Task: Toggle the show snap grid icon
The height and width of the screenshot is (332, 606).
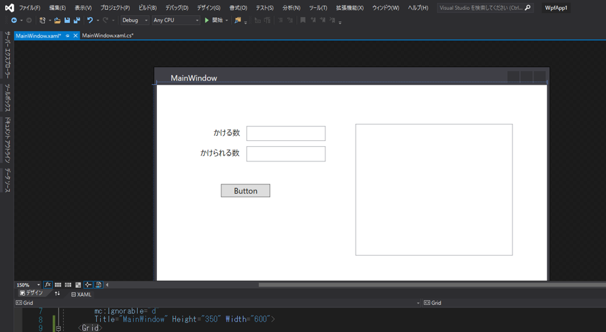Action: point(58,285)
